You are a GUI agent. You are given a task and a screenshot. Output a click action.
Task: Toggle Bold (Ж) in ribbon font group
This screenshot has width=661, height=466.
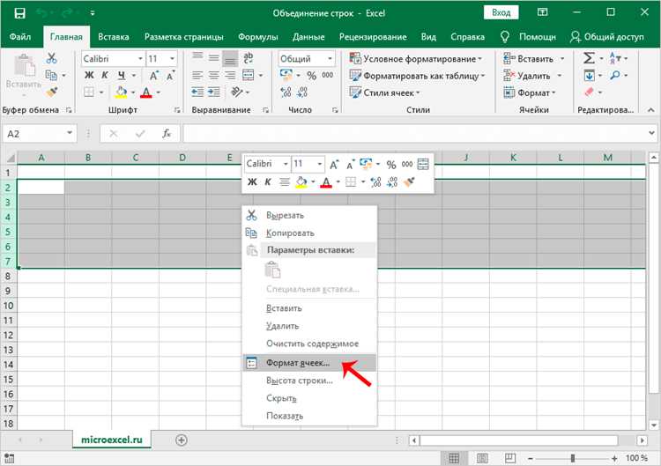tap(89, 75)
